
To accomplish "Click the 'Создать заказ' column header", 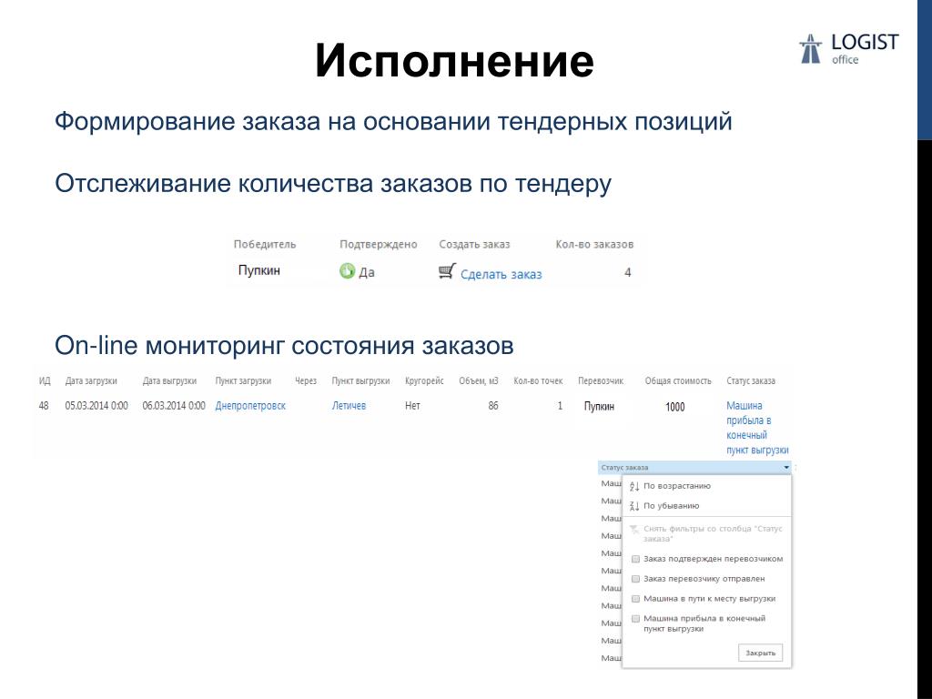I will pos(474,244).
